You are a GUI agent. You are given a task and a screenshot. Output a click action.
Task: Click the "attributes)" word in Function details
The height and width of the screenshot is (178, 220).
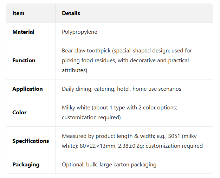point(74,70)
